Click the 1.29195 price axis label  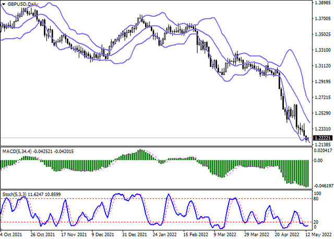point(324,82)
